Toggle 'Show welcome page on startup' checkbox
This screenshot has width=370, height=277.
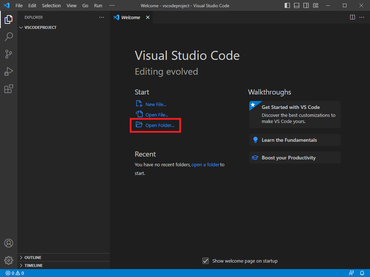(x=206, y=260)
